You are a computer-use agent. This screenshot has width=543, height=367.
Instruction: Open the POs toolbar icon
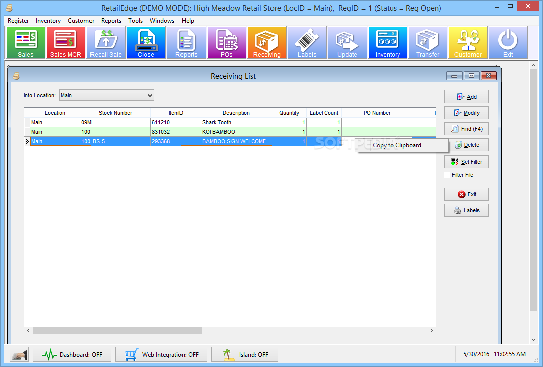pyautogui.click(x=226, y=43)
